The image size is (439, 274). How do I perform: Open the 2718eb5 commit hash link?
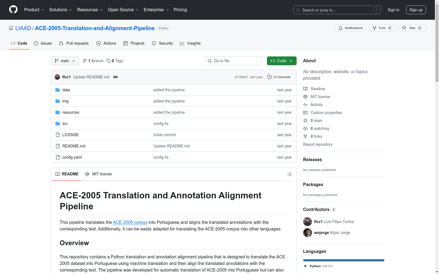[x=241, y=77]
